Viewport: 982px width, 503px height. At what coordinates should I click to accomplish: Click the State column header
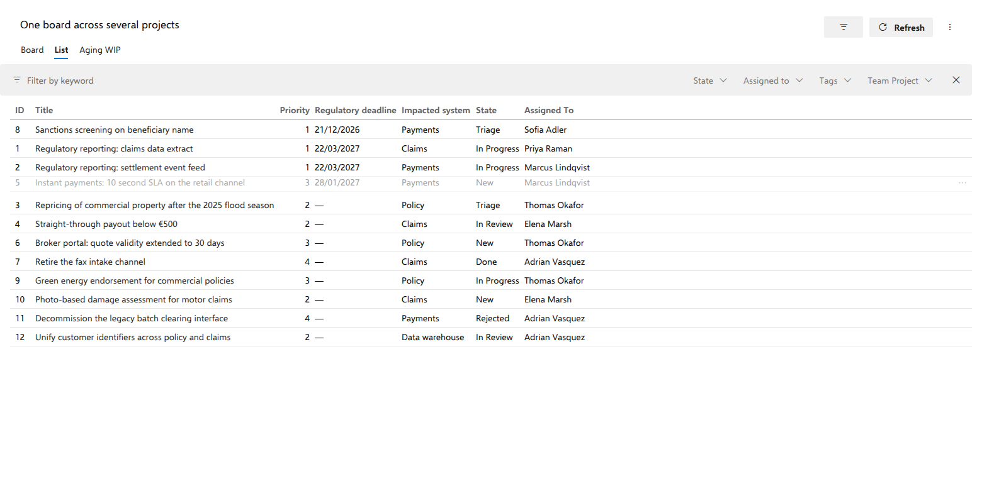pyautogui.click(x=486, y=110)
